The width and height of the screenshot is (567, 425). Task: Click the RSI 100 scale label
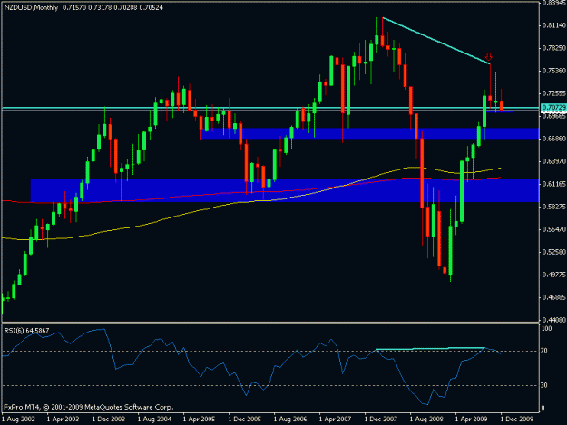[x=546, y=329]
